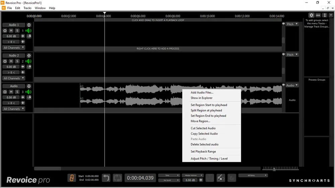This screenshot has height=188, width=335.
Task: Open the Audio 1 Pitch view dropdown
Action: coord(292,24)
